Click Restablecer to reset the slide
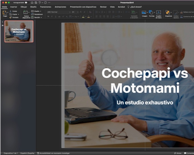 (37, 14)
